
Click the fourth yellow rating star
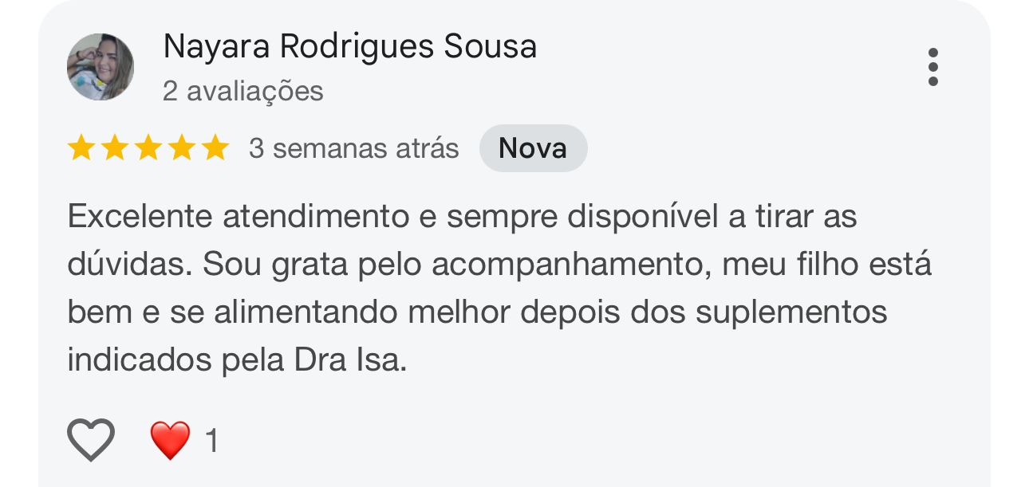click(x=181, y=148)
